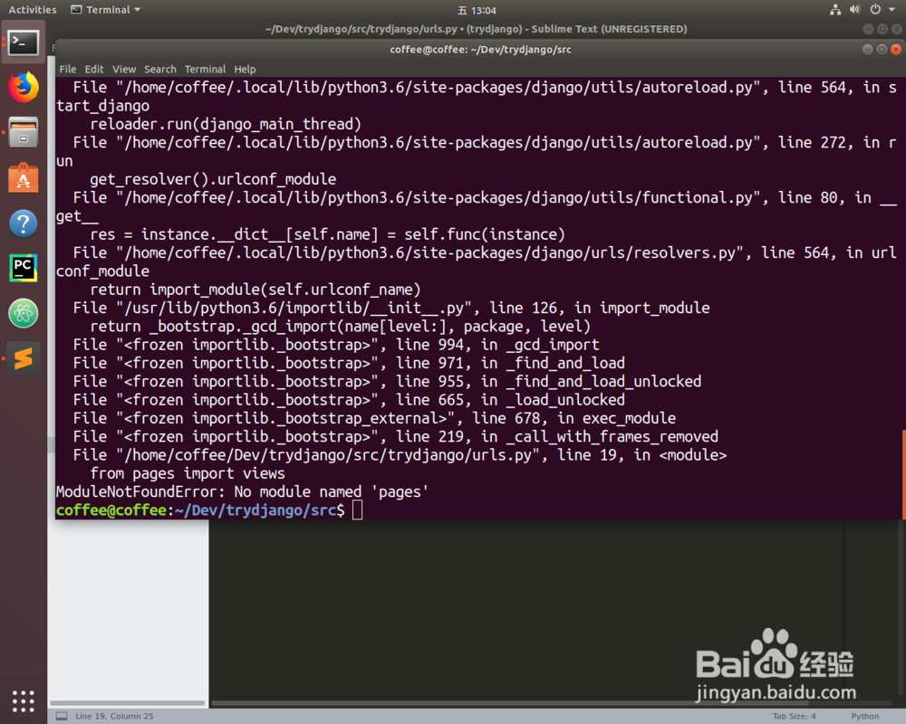906x724 pixels.
Task: Launch PyCharm from the dock
Action: point(24,269)
